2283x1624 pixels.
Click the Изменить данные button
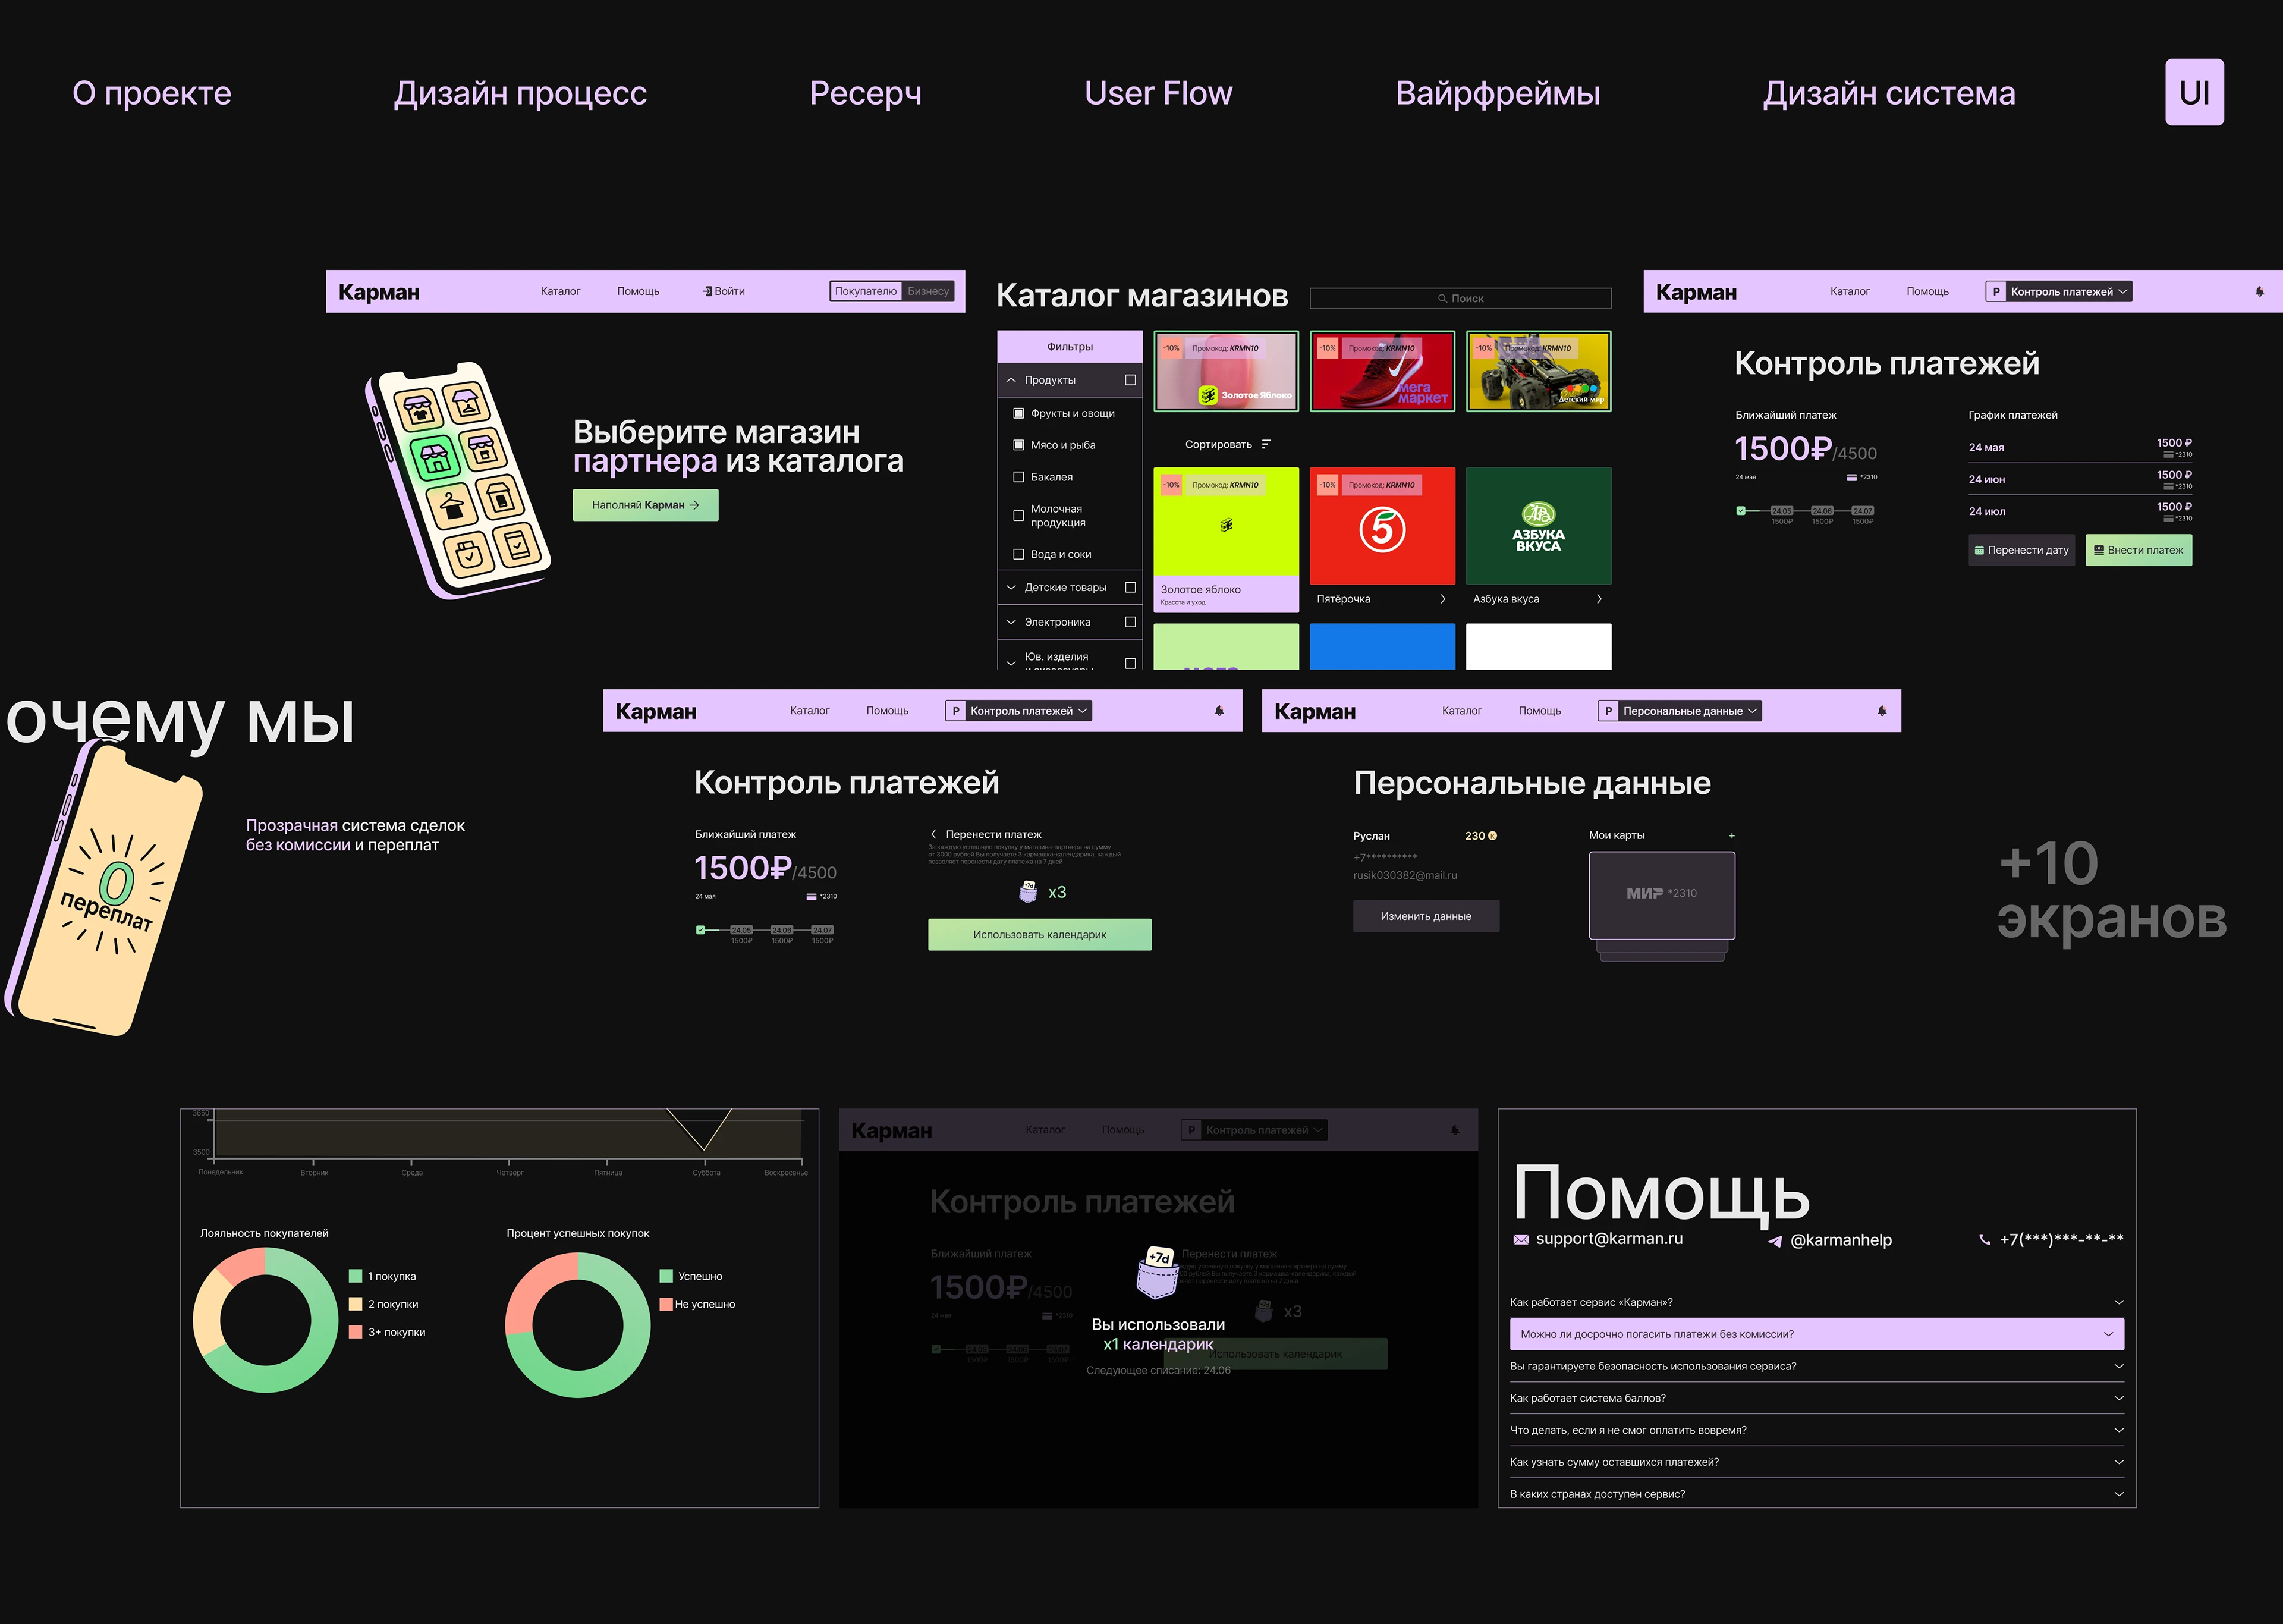(x=1426, y=916)
